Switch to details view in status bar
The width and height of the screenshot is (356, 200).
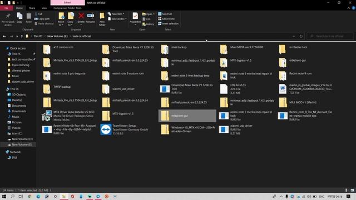(346, 190)
